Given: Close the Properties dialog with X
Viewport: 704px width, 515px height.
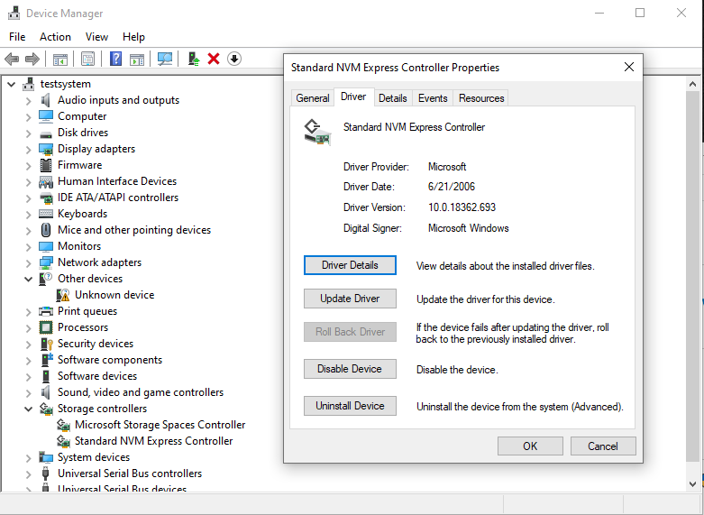Looking at the screenshot, I should pyautogui.click(x=629, y=68).
